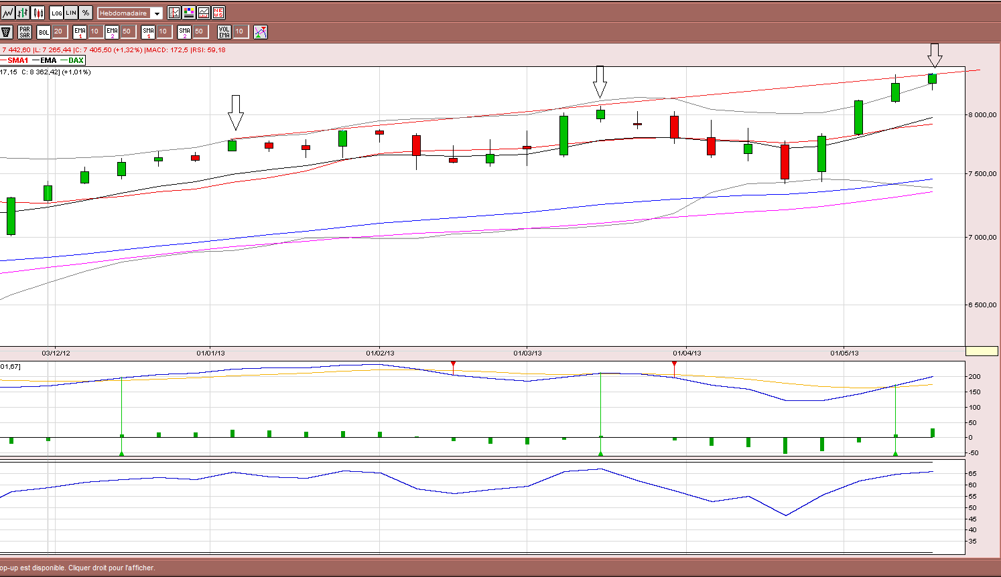This screenshot has height=577, width=1001.
Task: Edit the VOL EMA period field
Action: (x=241, y=31)
